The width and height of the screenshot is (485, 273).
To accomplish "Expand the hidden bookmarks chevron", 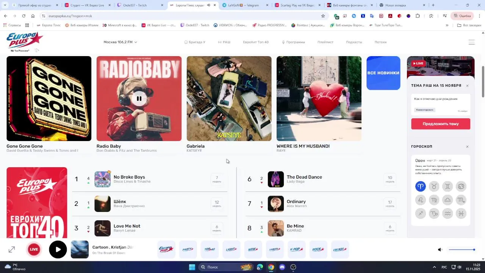I will [447, 25].
